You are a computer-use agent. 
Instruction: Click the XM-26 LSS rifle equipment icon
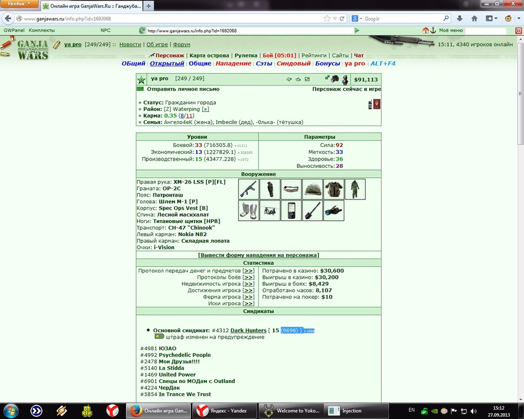click(248, 189)
